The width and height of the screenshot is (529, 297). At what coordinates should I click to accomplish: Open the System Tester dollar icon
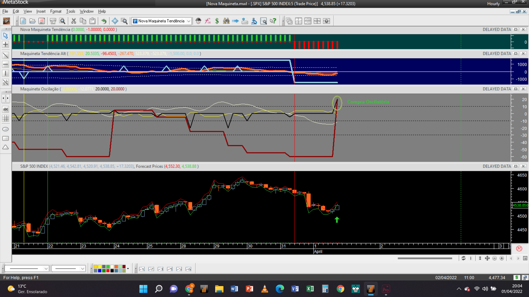(x=217, y=21)
